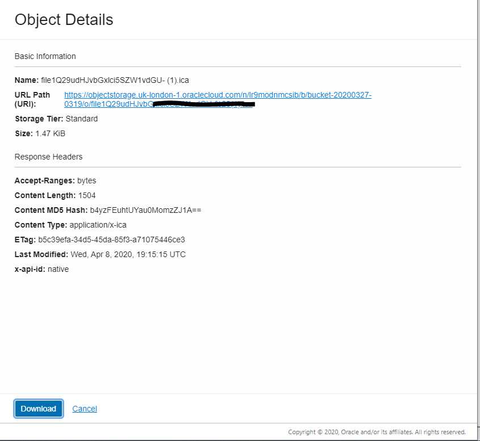Click the URL Path (URI) label
Viewport: 480px width, 441px height.
(x=32, y=99)
